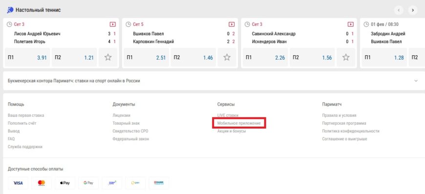Open live video for Савинский vs Искендеров match
Image resolution: width=425 pixels, height=194 pixels.
point(350,24)
